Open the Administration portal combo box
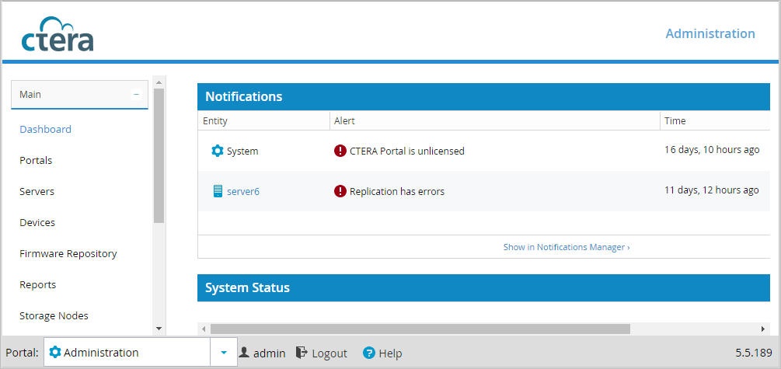 141,353
